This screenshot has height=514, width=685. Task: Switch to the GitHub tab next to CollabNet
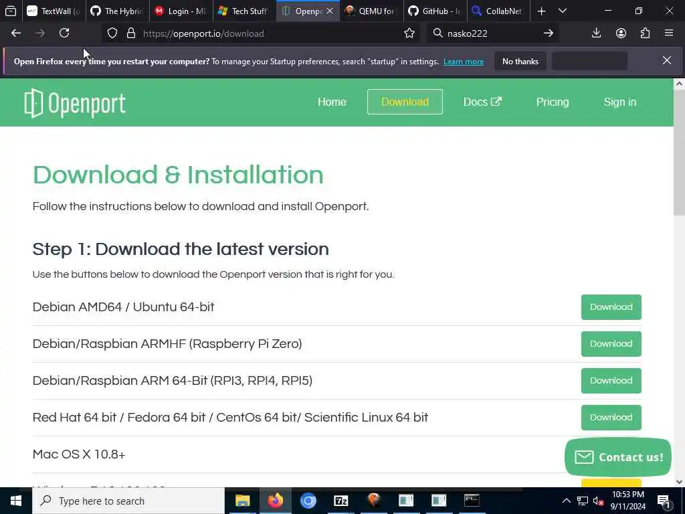tap(435, 11)
